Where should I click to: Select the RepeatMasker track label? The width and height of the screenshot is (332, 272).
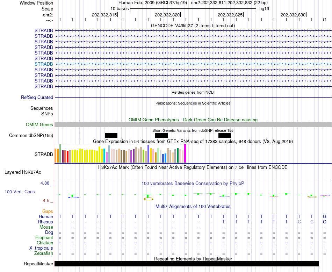click(38, 264)
